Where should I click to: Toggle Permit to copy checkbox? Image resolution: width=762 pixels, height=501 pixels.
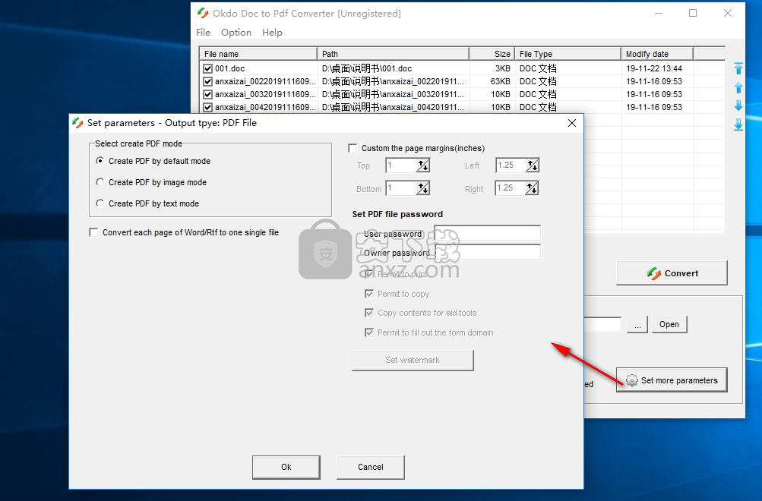pyautogui.click(x=369, y=294)
